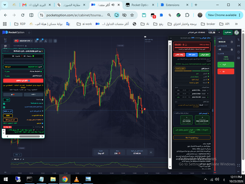This screenshot has width=245, height=184.
Task: Open the broker bookmarks folder
Action: pyautogui.click(x=208, y=24)
